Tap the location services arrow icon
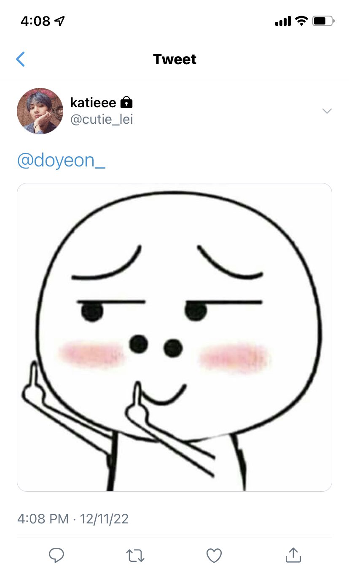349x572 pixels. tap(60, 21)
